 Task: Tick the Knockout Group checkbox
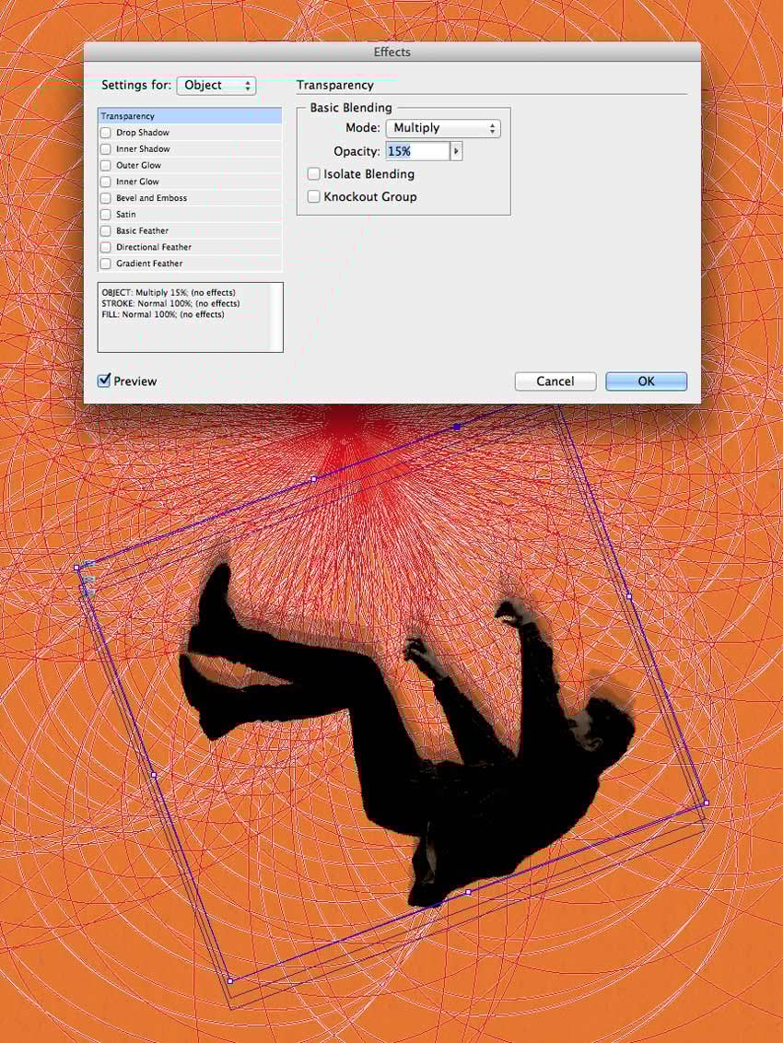pos(314,197)
